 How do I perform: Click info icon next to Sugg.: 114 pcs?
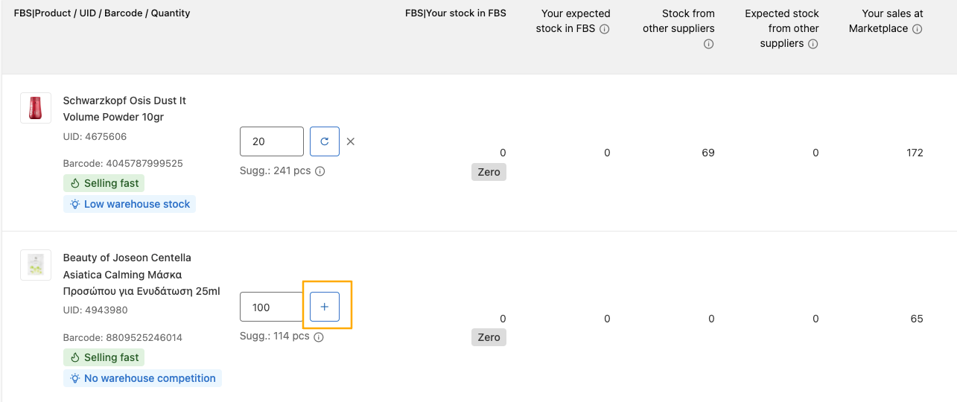pos(319,336)
